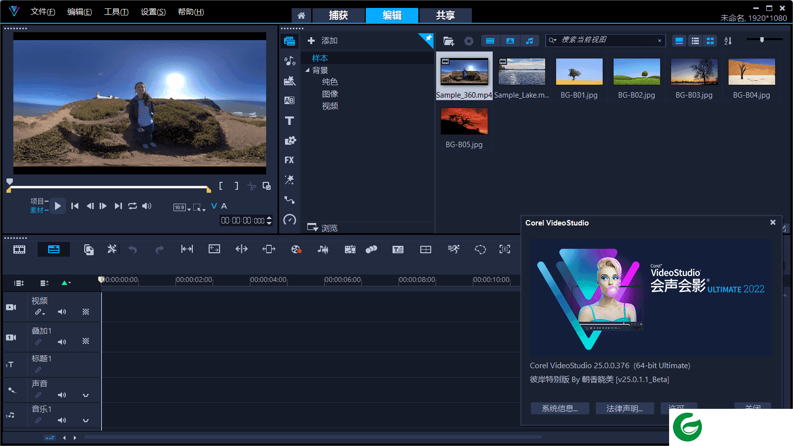Toggle video files visibility in library
Screen dimensions: 793x446
[490, 41]
